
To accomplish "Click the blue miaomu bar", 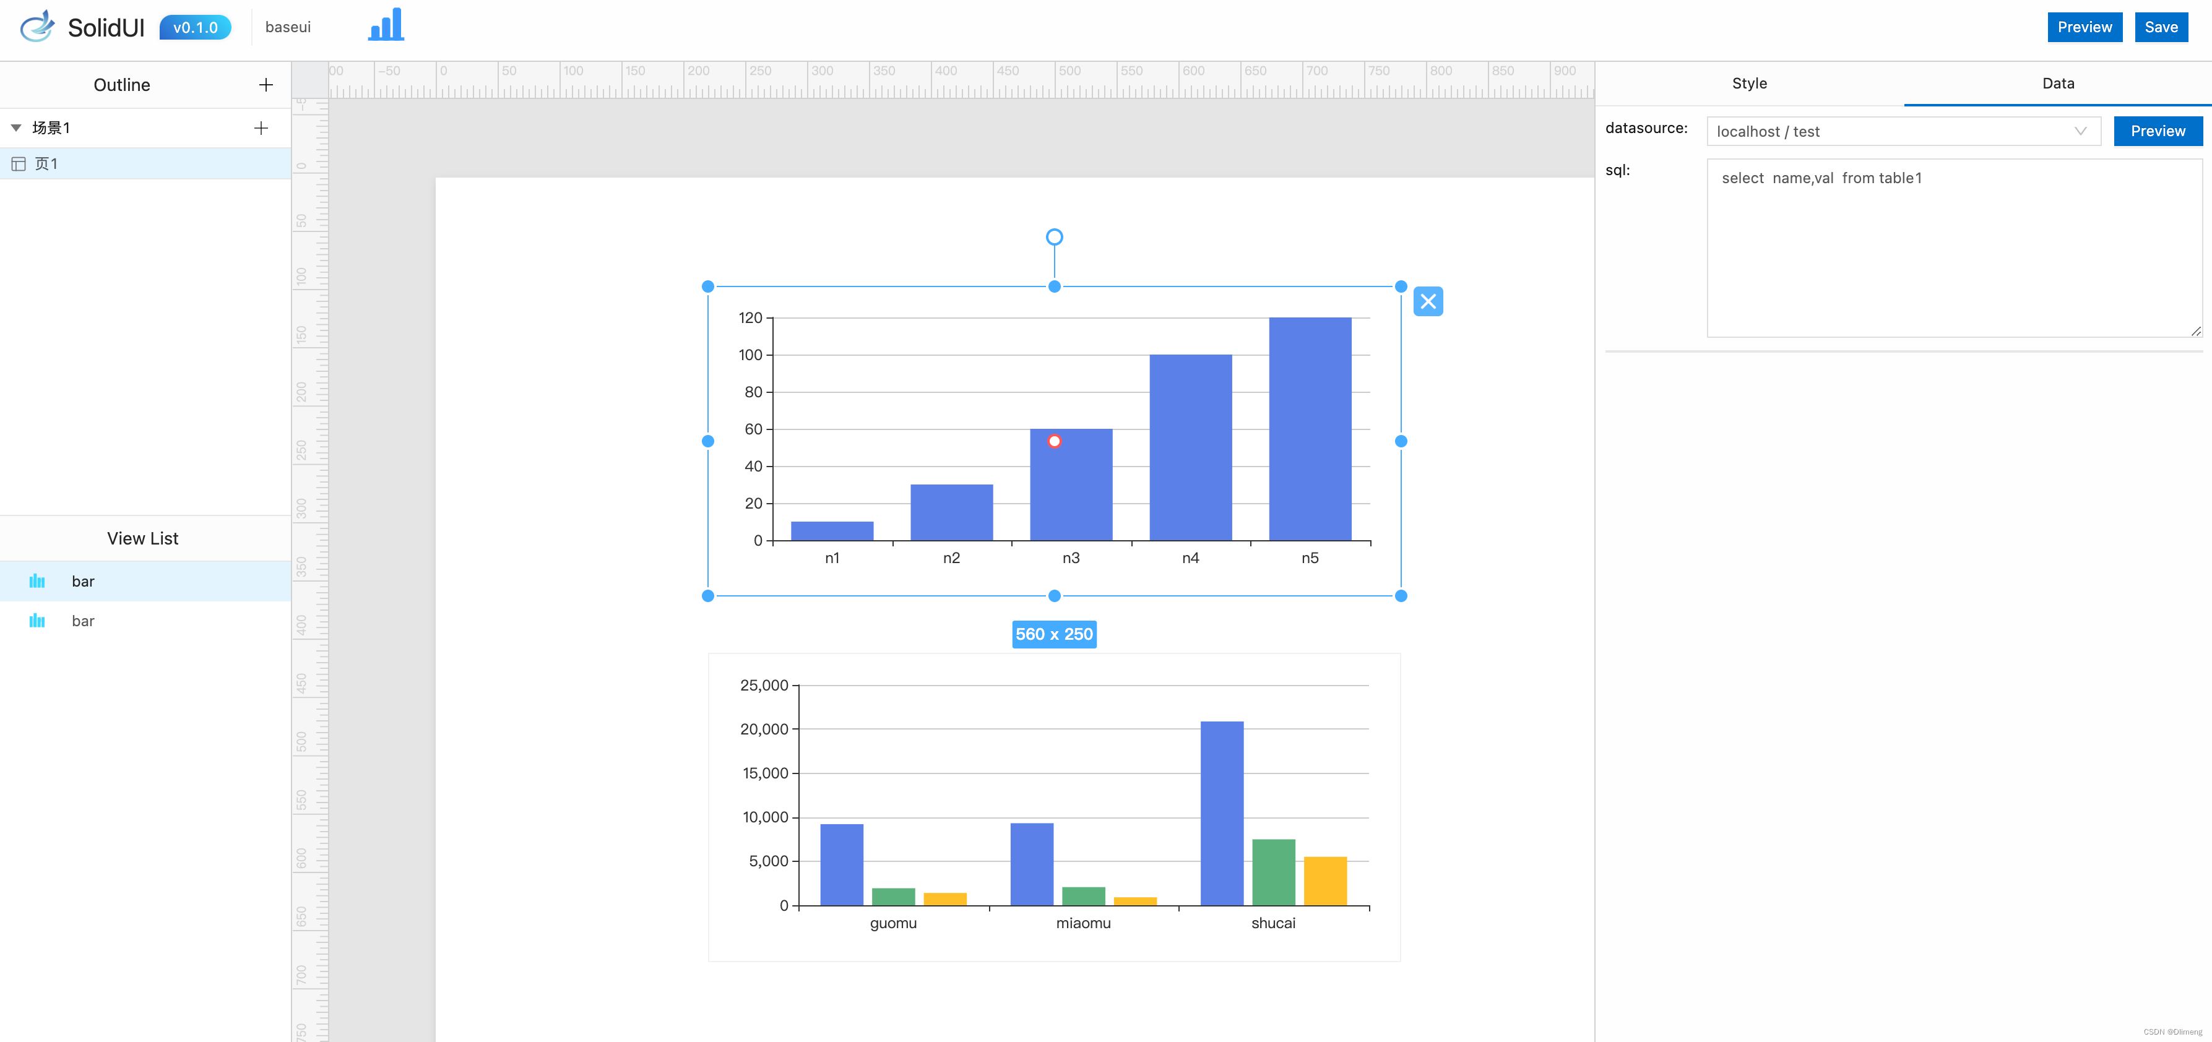I will click(1032, 864).
